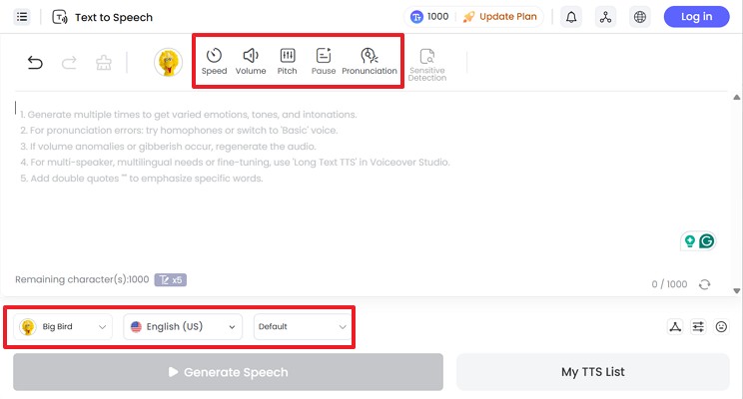The width and height of the screenshot is (743, 399).
Task: Click the Log in button
Action: 696,17
